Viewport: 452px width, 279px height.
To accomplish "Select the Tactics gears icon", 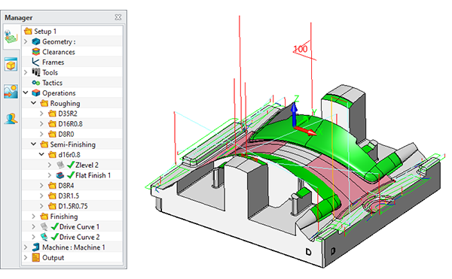I will coord(36,83).
